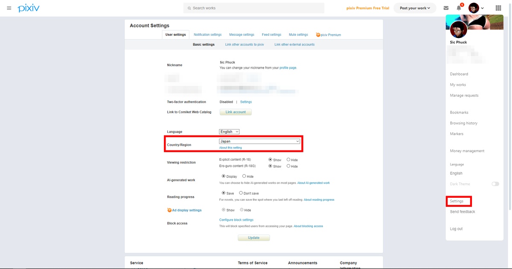The image size is (512, 269).
Task: Click the user avatar in header
Action: point(474,8)
